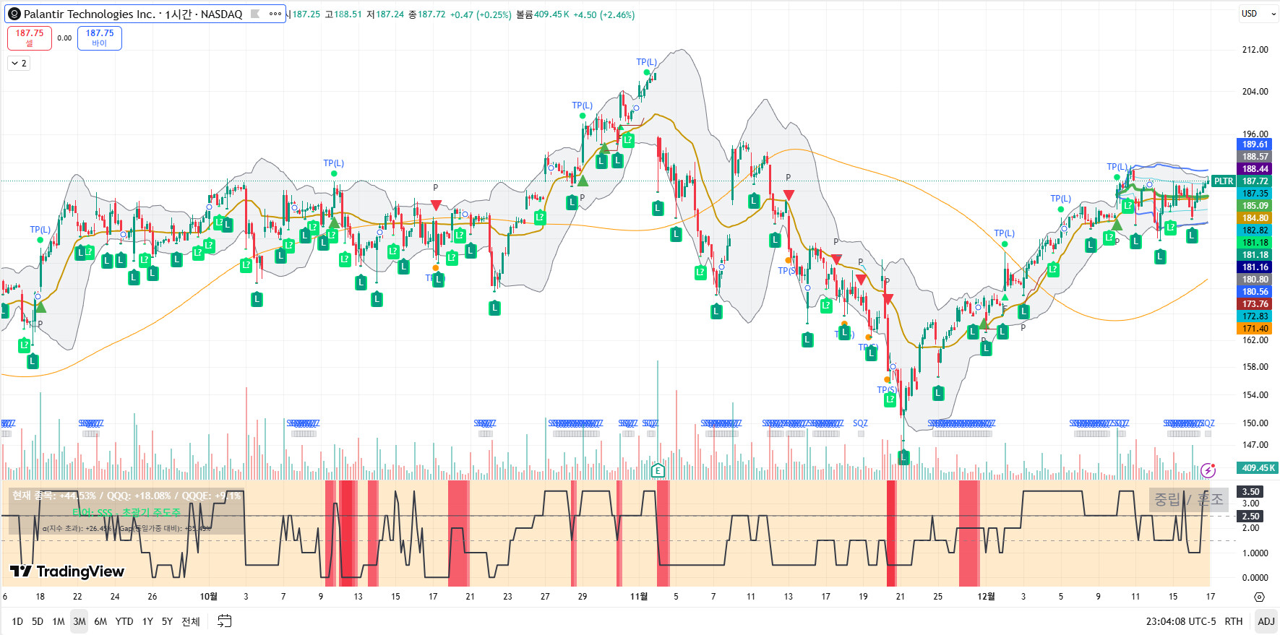Click the 11월 date label on time axis
The image size is (1280, 635).
[639, 597]
